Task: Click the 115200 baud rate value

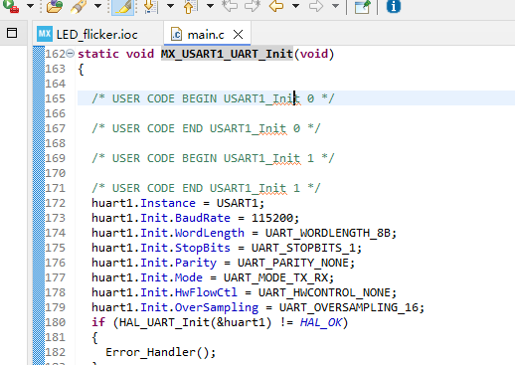Action: [x=272, y=218]
